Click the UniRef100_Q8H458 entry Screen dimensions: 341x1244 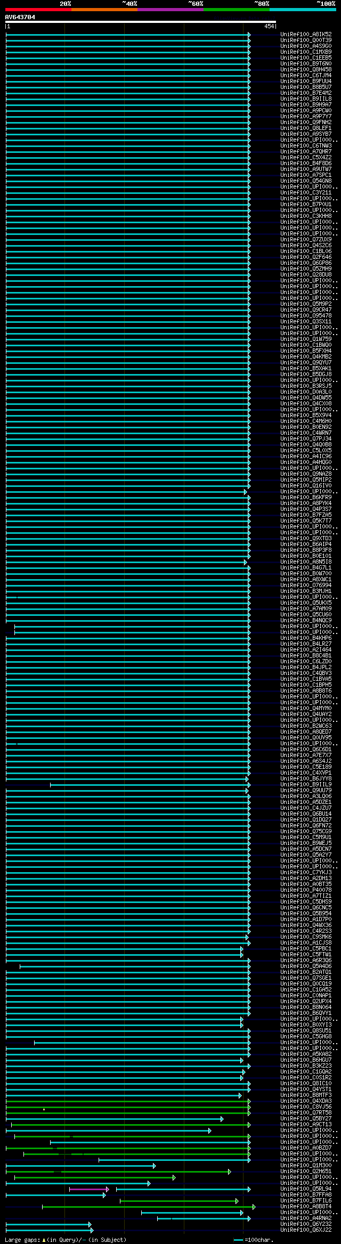coord(306,70)
